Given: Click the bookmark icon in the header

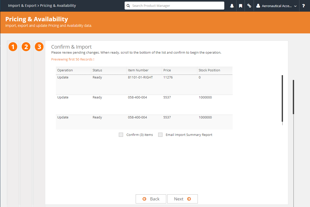Looking at the screenshot, I should (x=240, y=6).
